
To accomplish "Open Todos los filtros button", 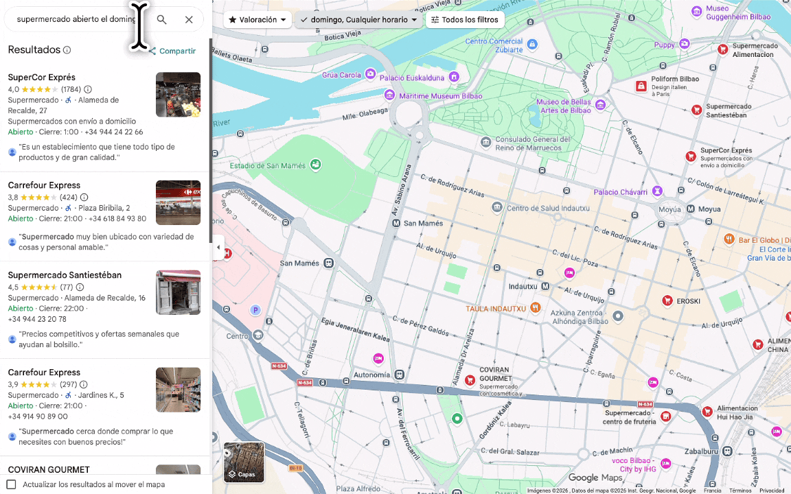I will 465,20.
